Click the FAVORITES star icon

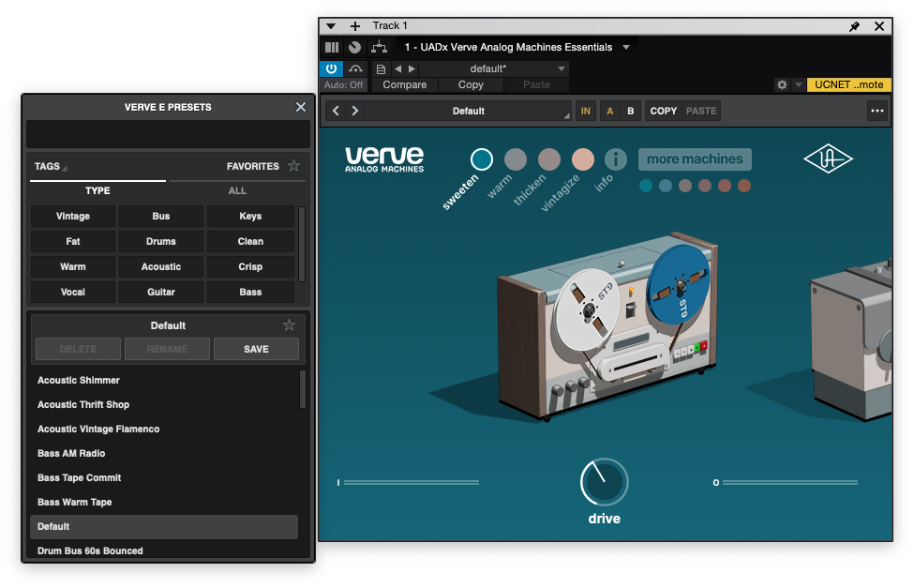point(294,166)
